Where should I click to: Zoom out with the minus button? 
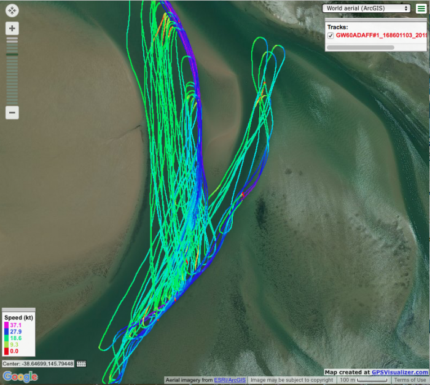[12, 112]
